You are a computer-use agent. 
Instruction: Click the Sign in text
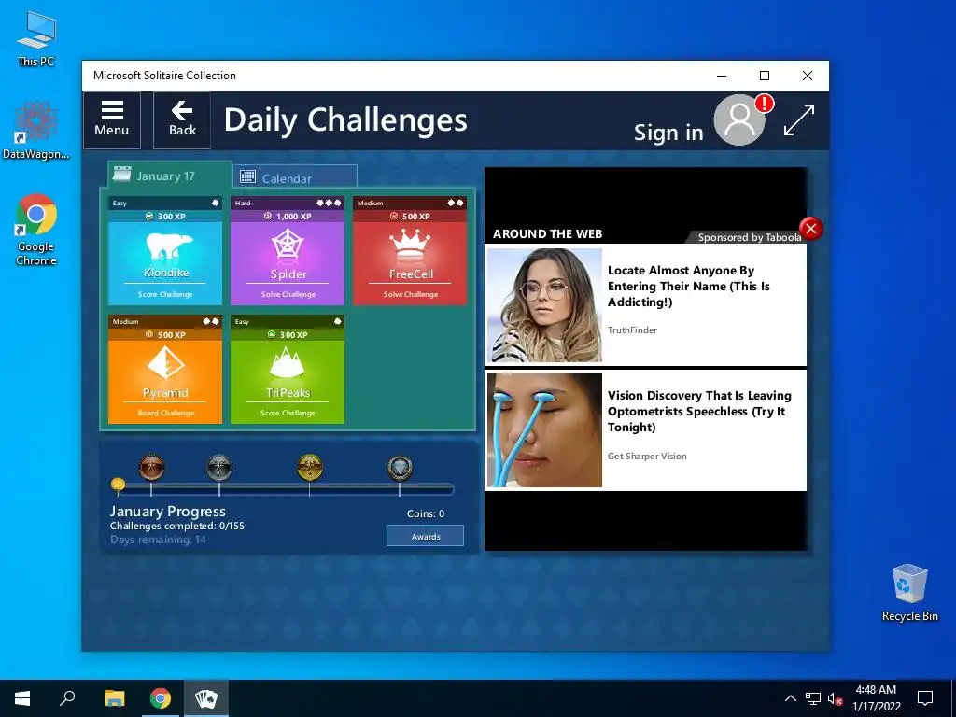[x=668, y=133]
